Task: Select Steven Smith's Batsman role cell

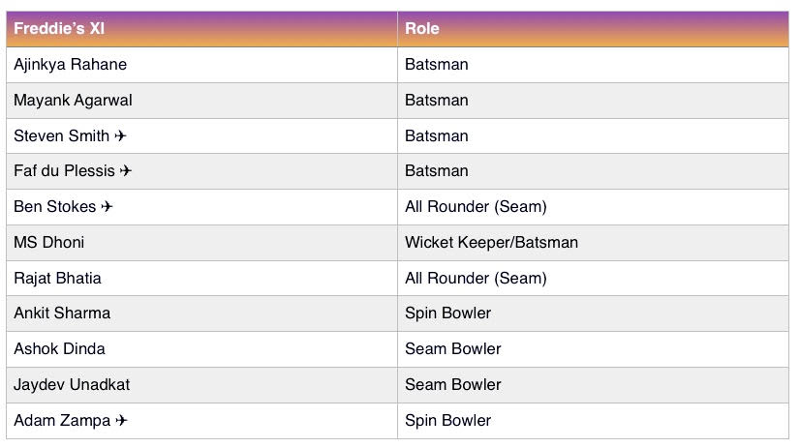Action: click(x=593, y=136)
